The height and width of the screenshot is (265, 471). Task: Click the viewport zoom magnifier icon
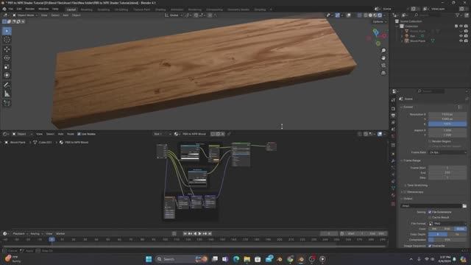click(x=383, y=51)
